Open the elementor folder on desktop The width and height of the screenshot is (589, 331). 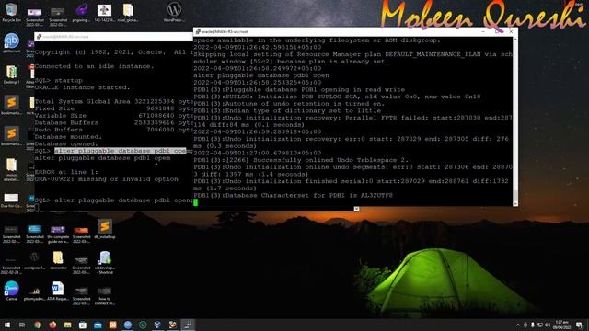(57, 260)
